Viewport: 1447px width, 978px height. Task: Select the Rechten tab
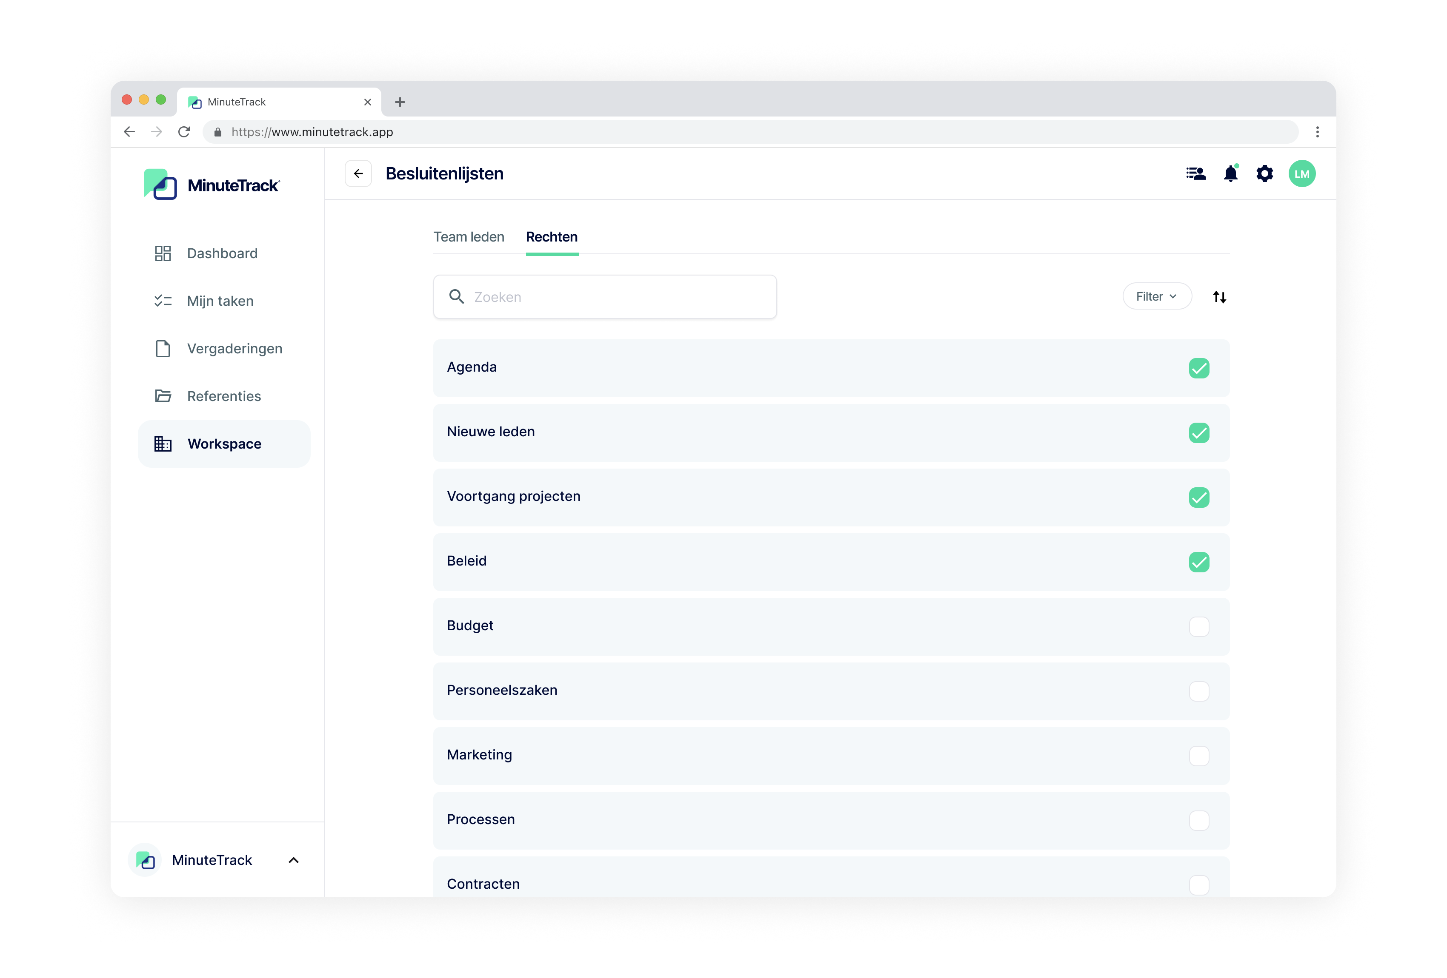pyautogui.click(x=551, y=237)
